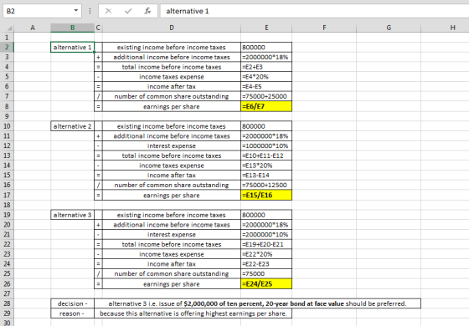Select row 1 header
The height and width of the screenshot is (326, 469).
coord(7,38)
